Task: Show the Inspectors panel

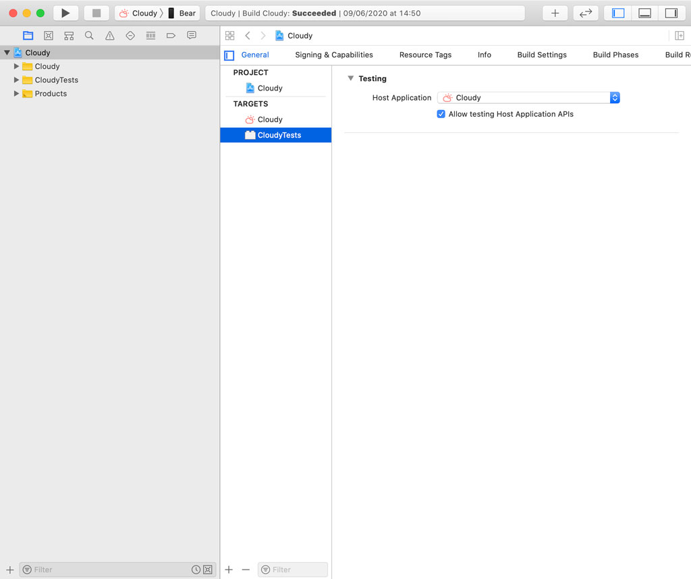Action: click(x=671, y=13)
